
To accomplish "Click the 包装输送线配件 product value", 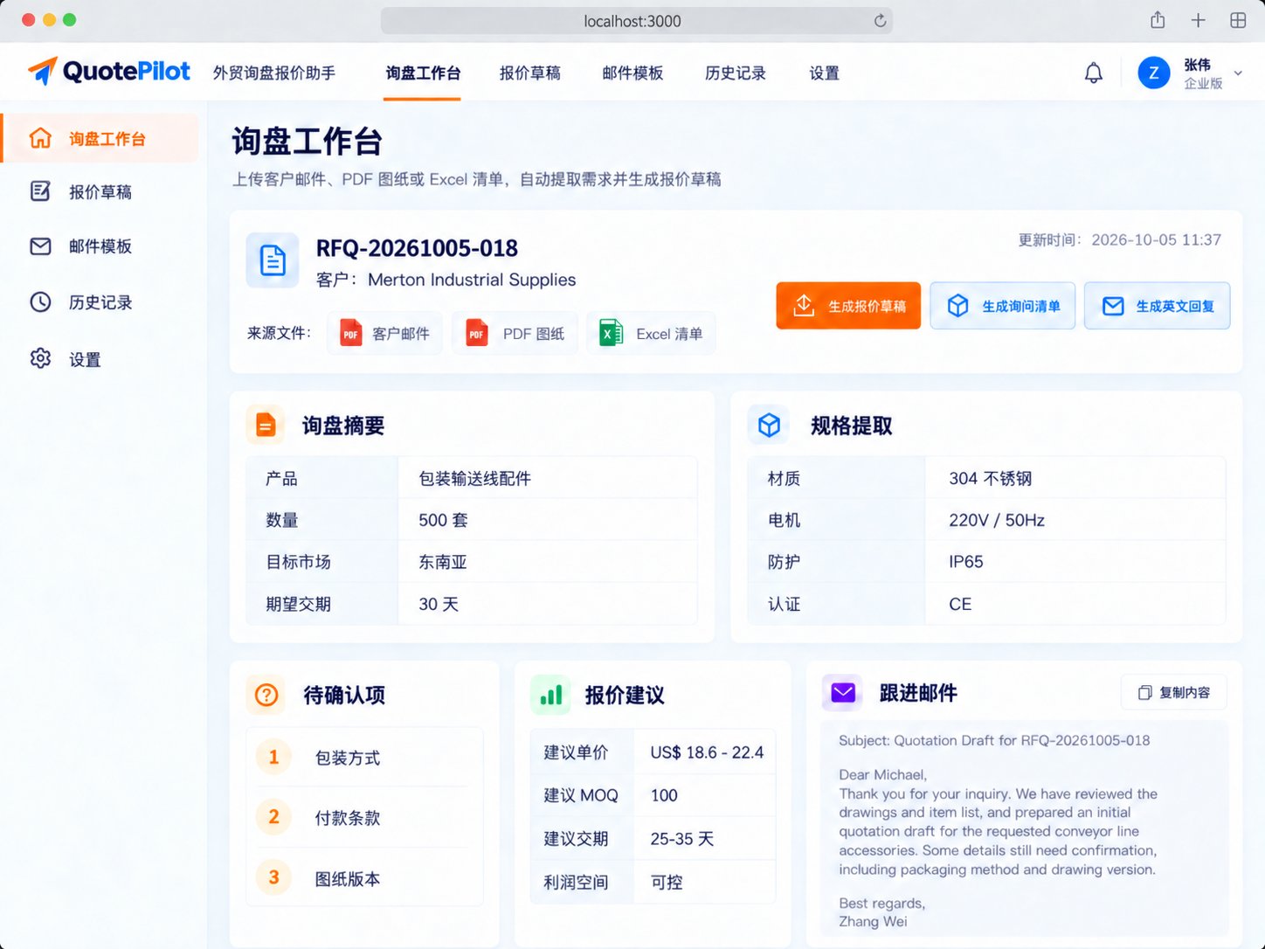I will [x=474, y=478].
